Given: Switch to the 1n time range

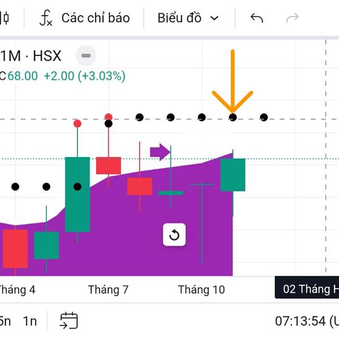Looking at the screenshot, I should (30, 321).
